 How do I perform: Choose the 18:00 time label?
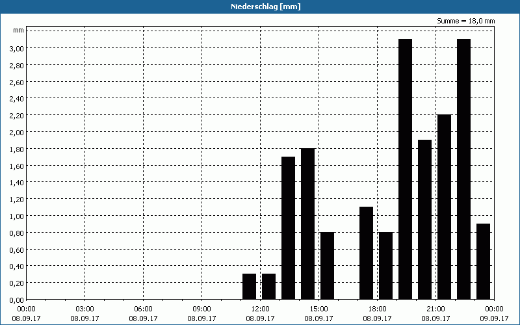[x=377, y=309]
